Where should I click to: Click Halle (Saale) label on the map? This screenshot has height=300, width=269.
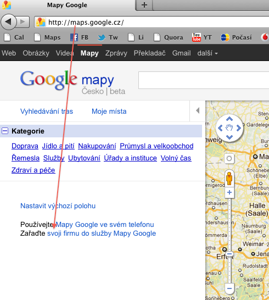point(257,209)
